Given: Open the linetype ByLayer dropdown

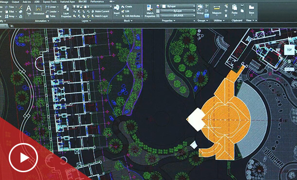Looking at the screenshot, I should 178,11.
